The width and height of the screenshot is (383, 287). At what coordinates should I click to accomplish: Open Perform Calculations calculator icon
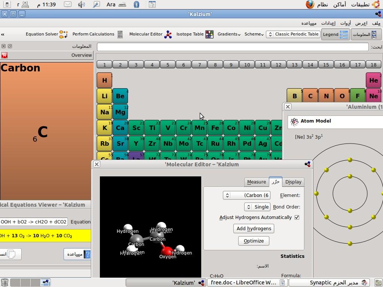[x=120, y=34]
